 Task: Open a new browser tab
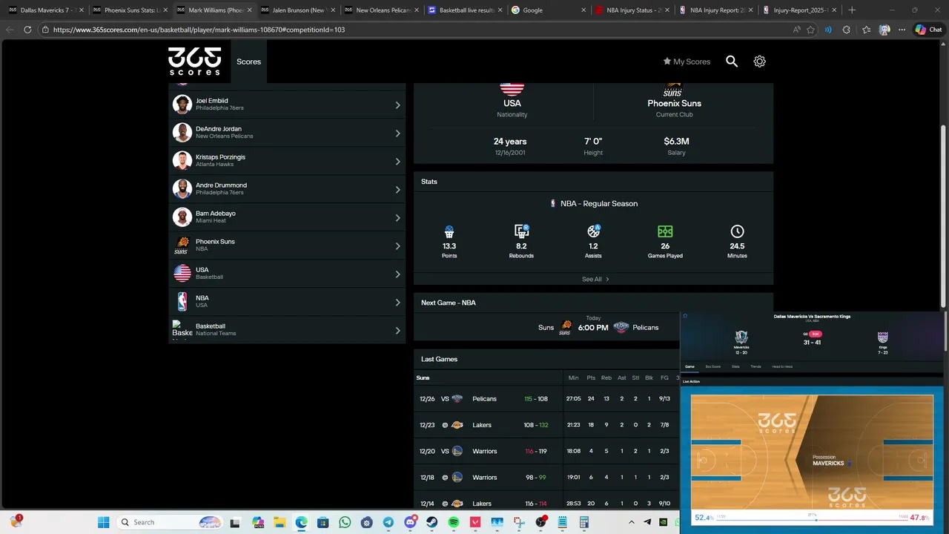point(852,10)
